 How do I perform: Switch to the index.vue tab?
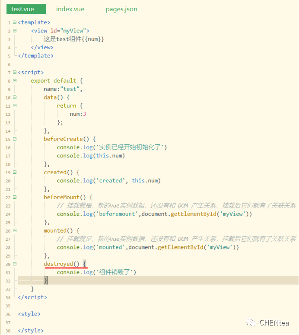point(70,9)
